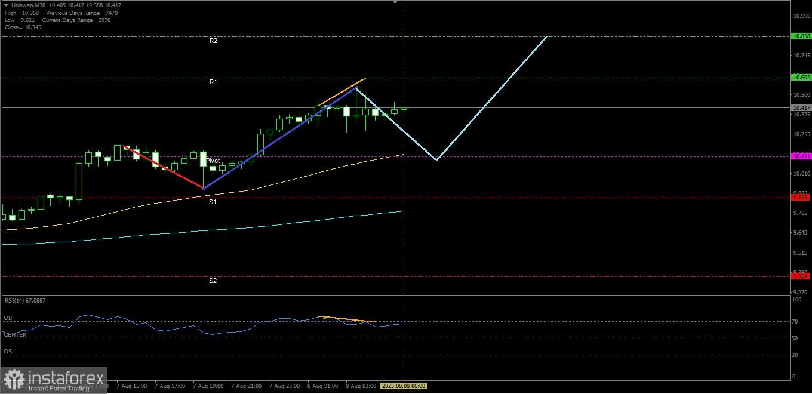Click the 8 Aug 01:00 time axis label
Image resolution: width=812 pixels, height=394 pixels.
click(x=323, y=386)
